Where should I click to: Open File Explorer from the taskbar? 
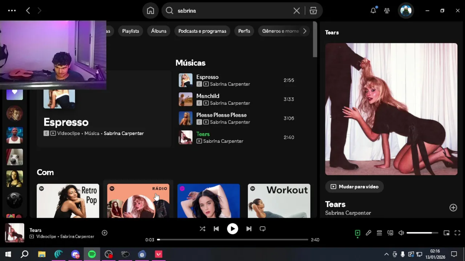42,254
